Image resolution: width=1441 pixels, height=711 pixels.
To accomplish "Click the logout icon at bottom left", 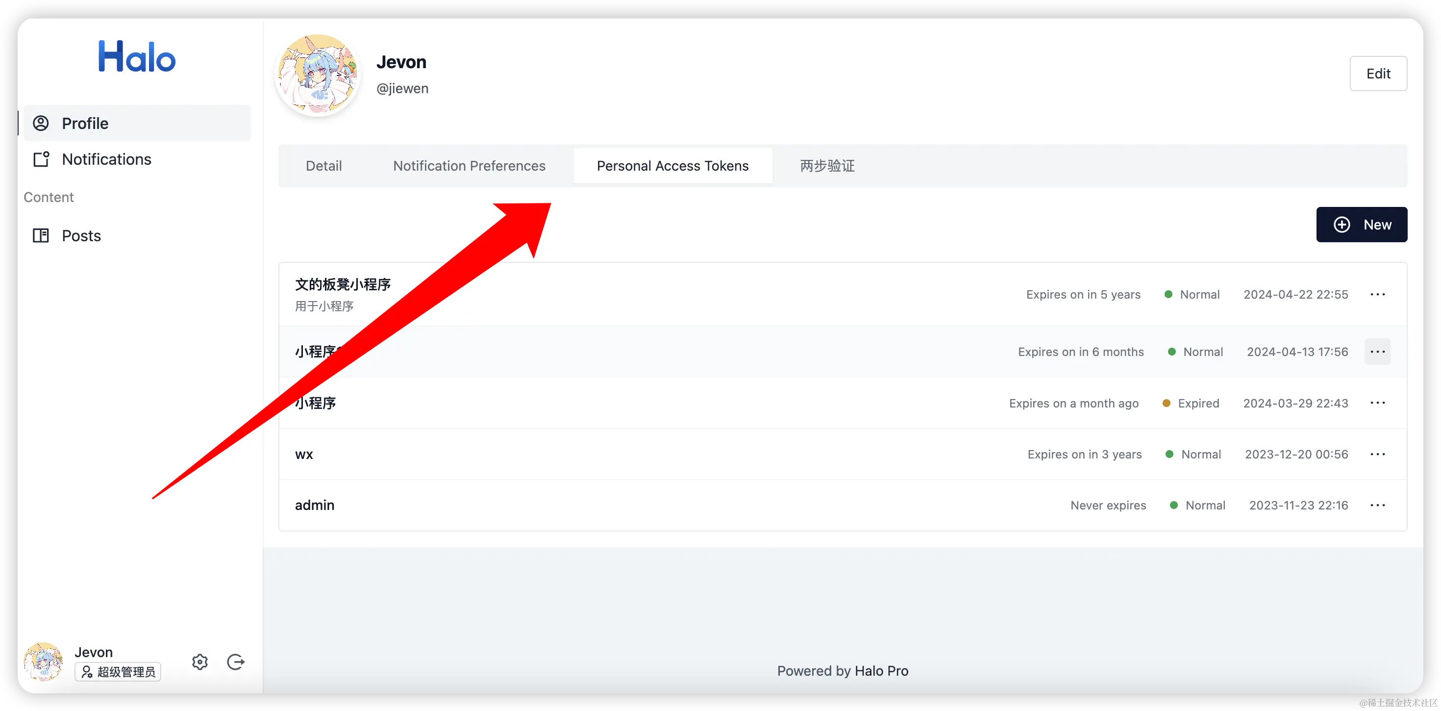I will click(x=235, y=662).
